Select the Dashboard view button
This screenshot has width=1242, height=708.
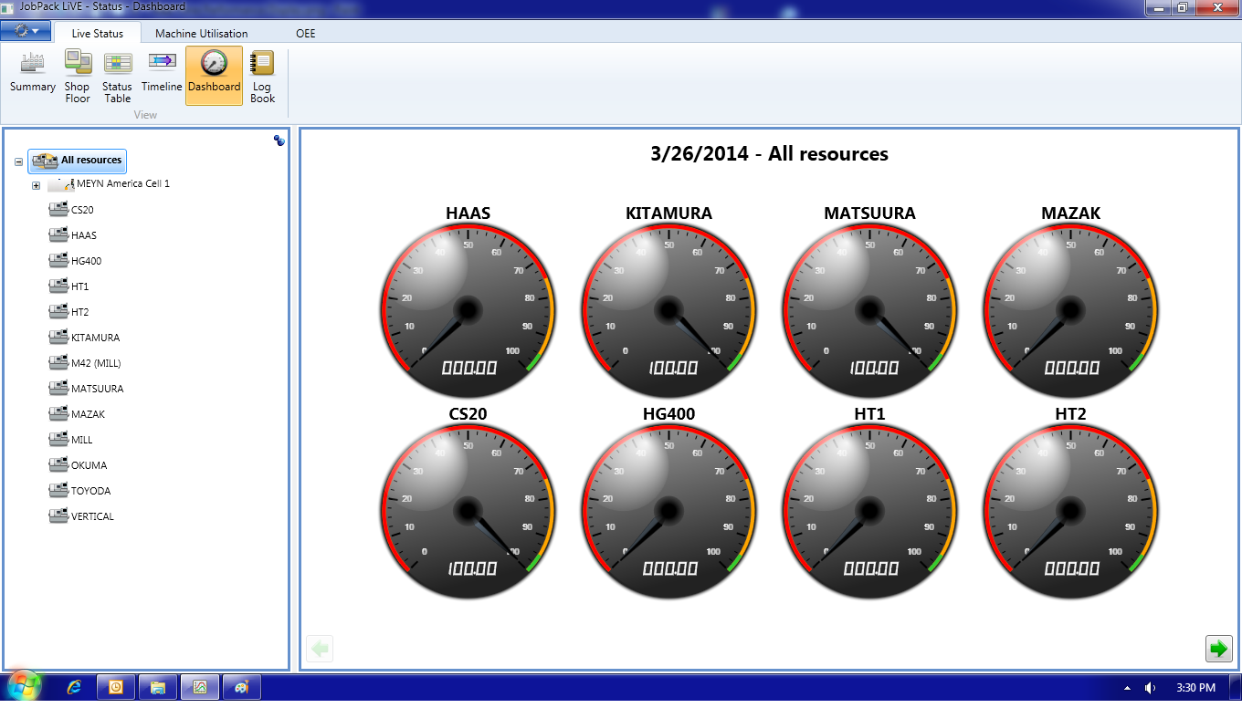click(x=215, y=76)
